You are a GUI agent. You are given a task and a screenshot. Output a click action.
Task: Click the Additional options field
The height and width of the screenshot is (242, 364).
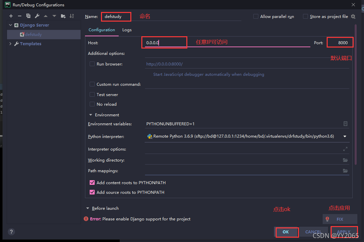click(247, 53)
